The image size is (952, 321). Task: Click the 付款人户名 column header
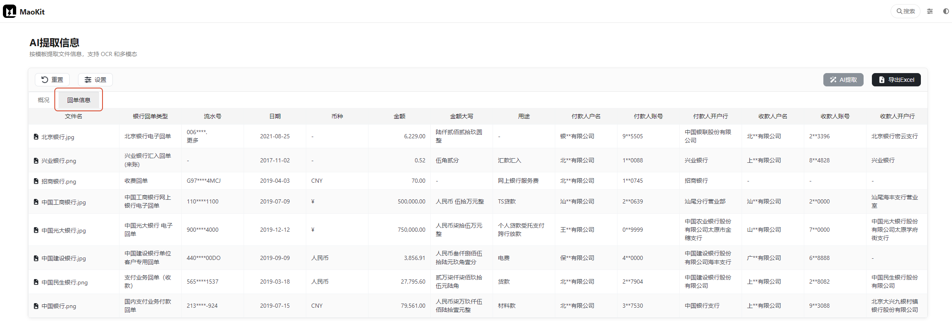586,116
